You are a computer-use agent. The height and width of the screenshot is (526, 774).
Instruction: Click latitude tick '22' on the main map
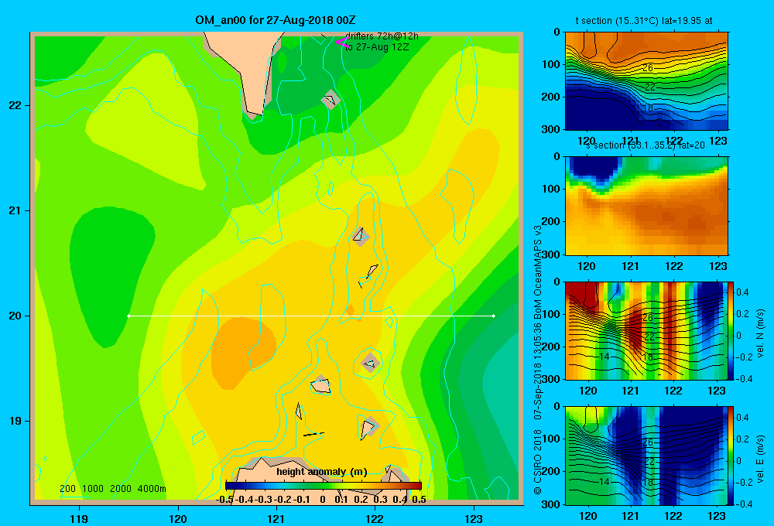(15, 105)
